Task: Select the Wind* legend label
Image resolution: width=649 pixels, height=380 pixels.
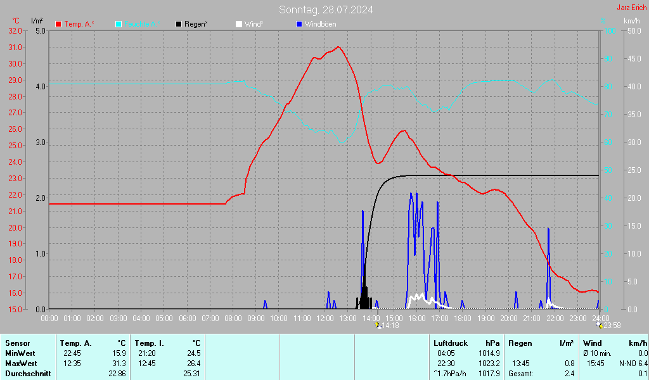Action: (x=254, y=25)
